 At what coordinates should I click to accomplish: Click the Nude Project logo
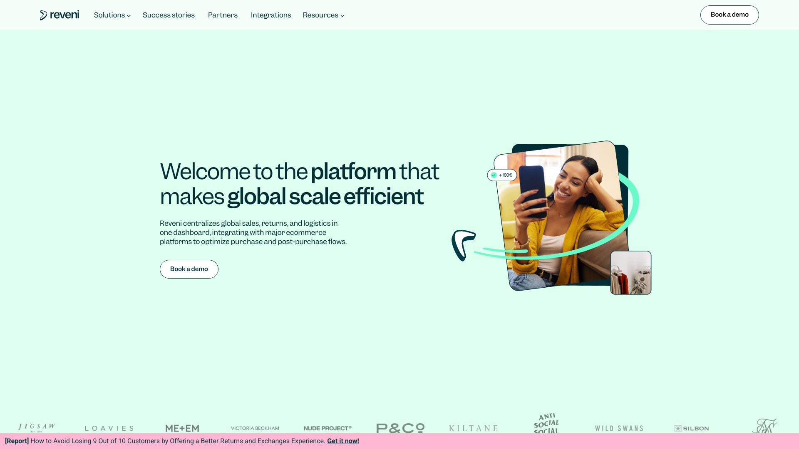(x=328, y=428)
